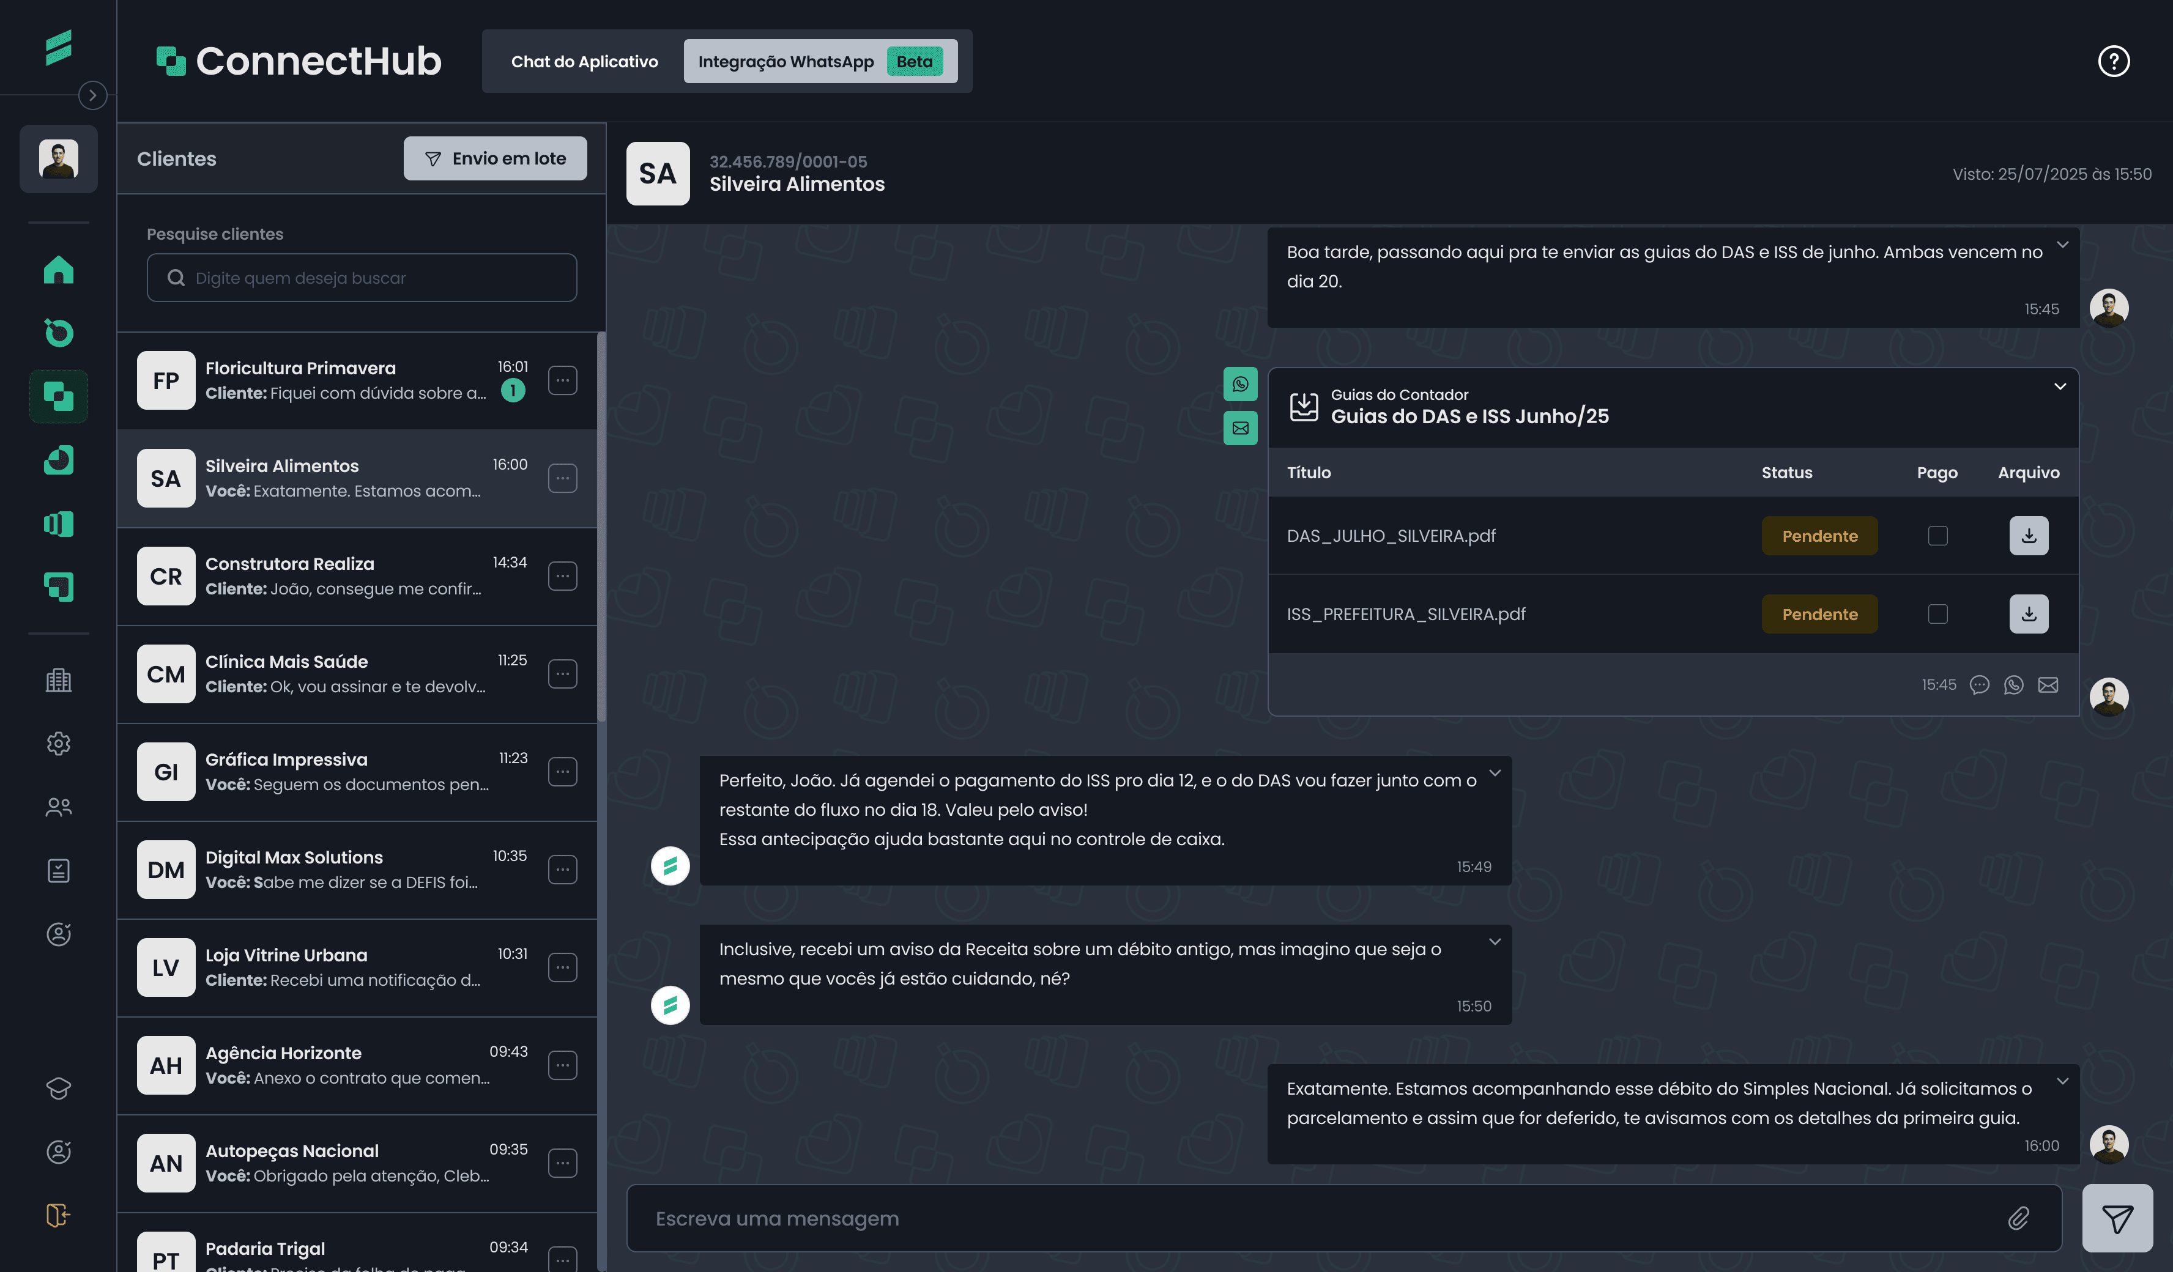Screen dimensions: 2173x1272
Task: Click the green email icon beside Guias card
Action: [x=1240, y=428]
